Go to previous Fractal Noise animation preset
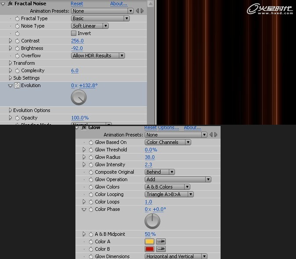 pyautogui.click(x=137, y=11)
